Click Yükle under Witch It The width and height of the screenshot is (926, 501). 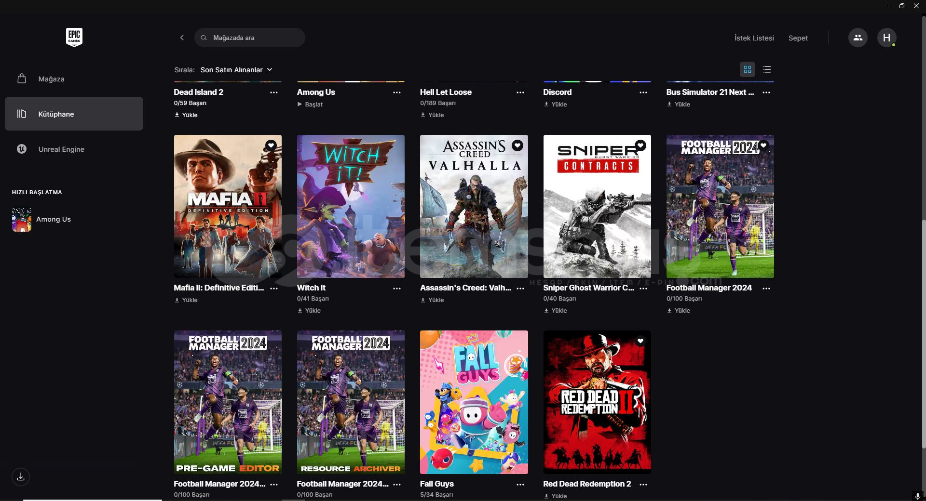point(309,310)
